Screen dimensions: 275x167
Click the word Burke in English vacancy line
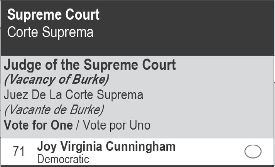92,79
